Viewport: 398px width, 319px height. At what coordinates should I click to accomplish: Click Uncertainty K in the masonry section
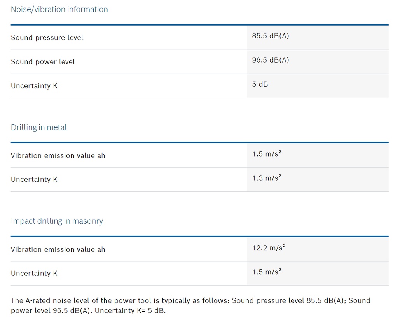34,273
